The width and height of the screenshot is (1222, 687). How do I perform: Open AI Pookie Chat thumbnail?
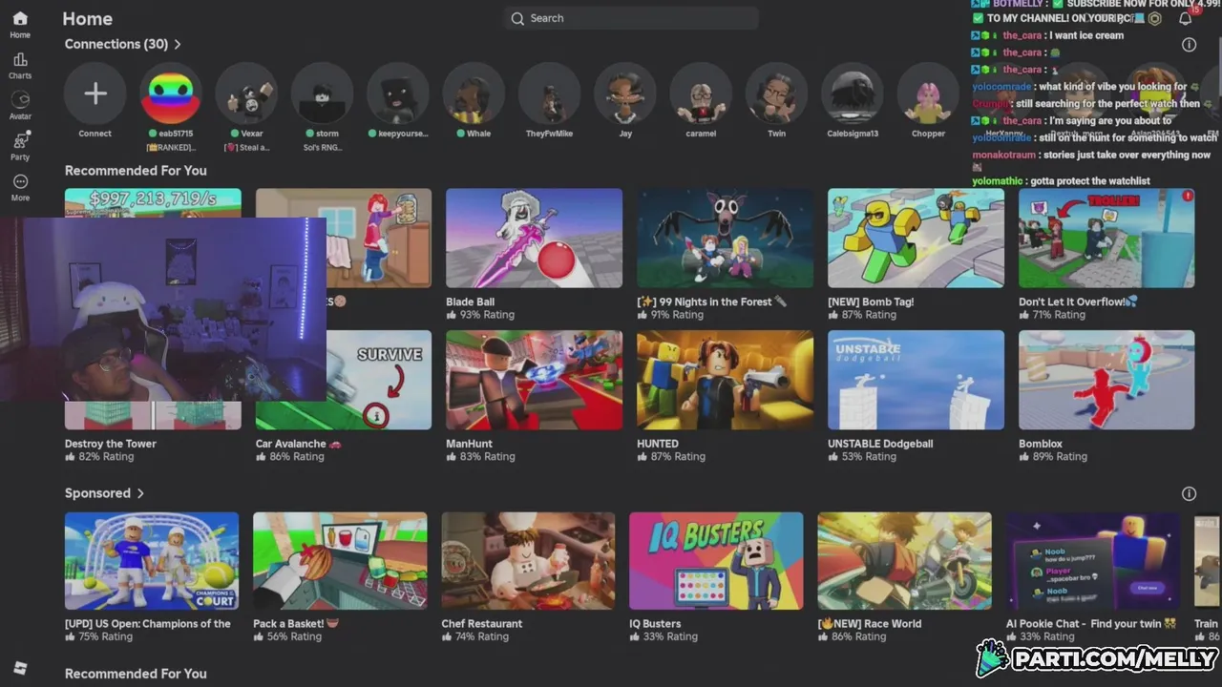pyautogui.click(x=1093, y=561)
